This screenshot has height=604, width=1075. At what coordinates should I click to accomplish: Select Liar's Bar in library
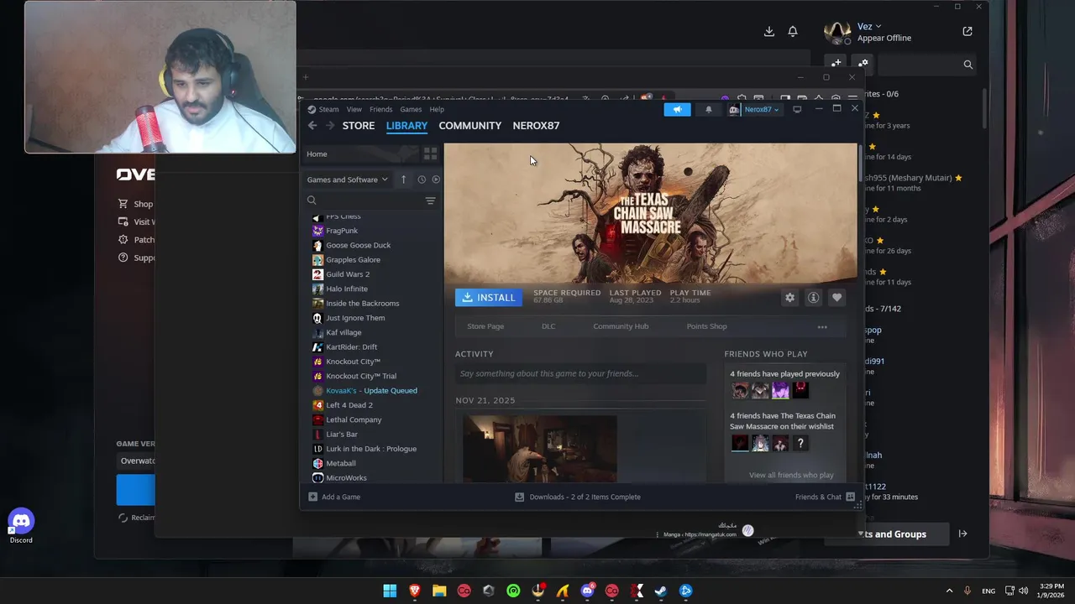[x=342, y=435]
